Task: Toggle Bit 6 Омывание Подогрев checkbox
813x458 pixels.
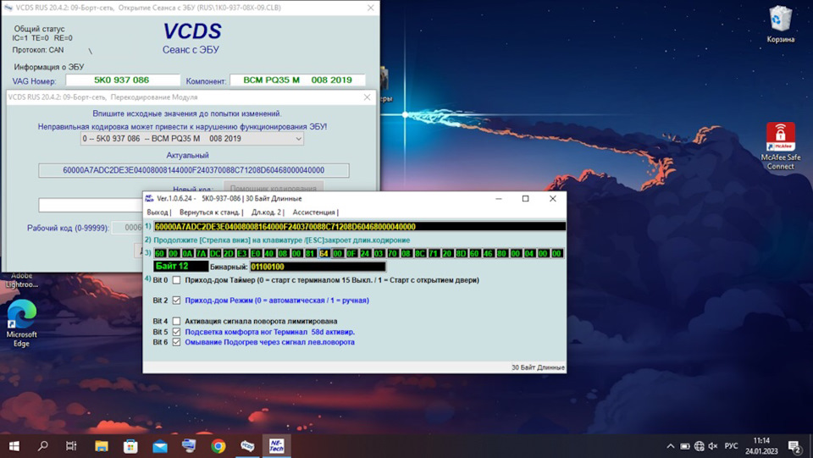Action: click(x=176, y=342)
